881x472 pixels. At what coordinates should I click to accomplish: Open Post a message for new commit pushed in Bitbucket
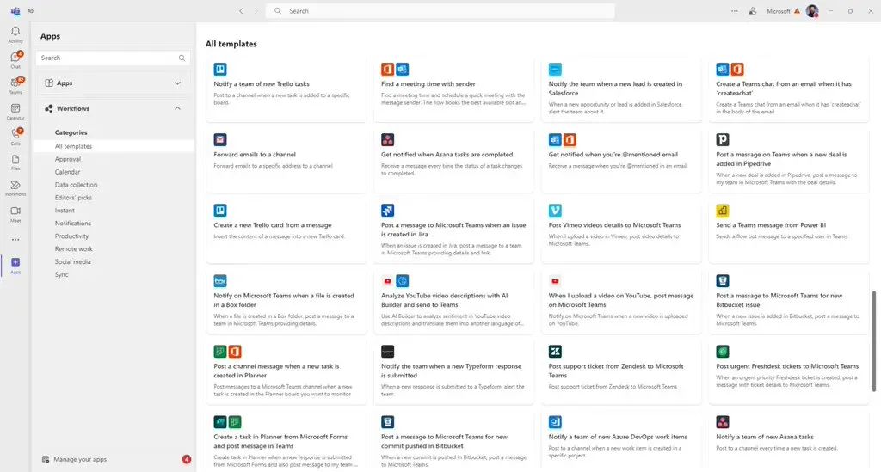coord(453,441)
